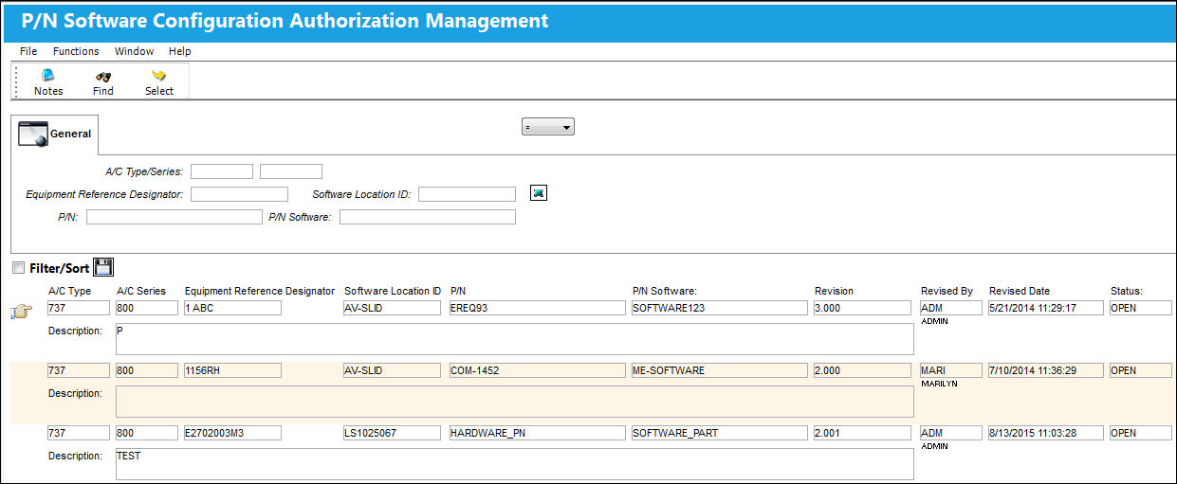Click the SOFTWARE123 cell
1177x484 pixels.
[720, 308]
